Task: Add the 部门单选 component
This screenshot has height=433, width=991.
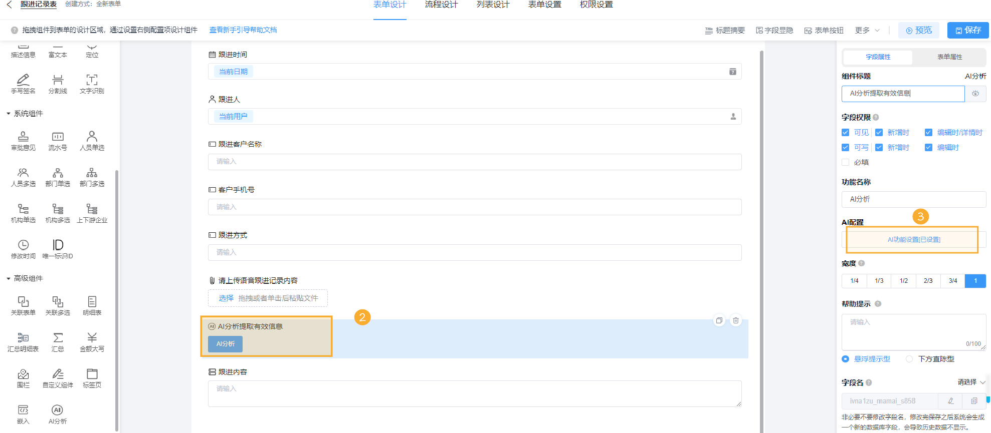Action: (58, 177)
